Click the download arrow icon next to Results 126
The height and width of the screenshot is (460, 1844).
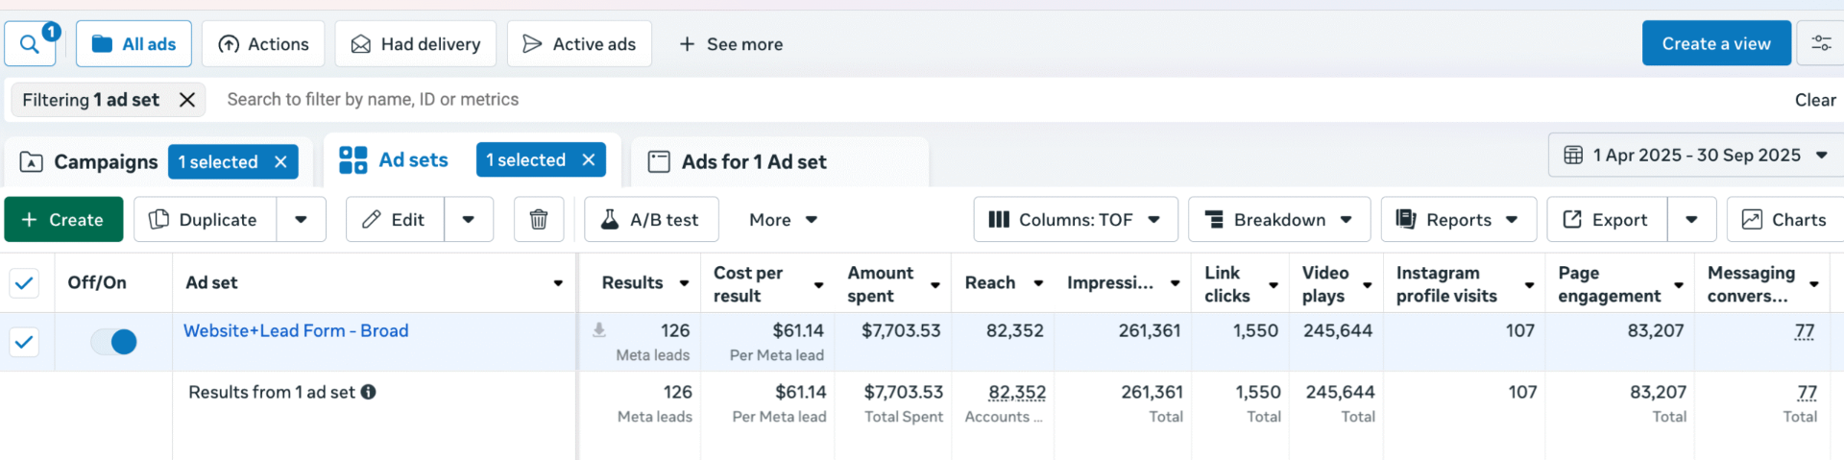599,330
